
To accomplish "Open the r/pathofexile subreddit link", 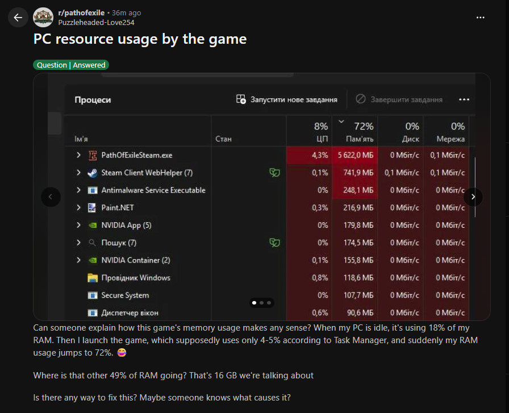I will 81,13.
